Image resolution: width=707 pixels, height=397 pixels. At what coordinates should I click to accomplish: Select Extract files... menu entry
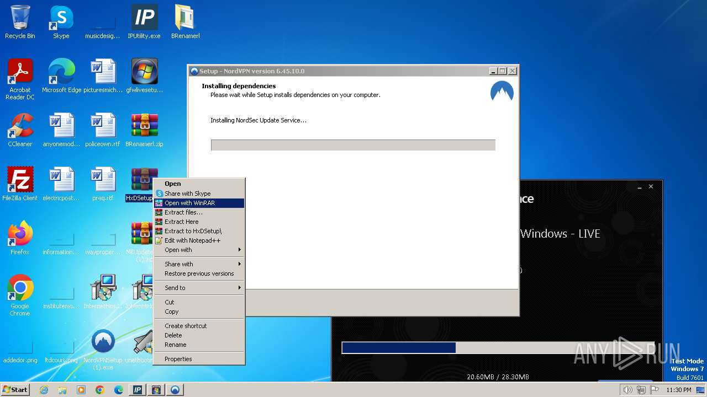click(199, 212)
